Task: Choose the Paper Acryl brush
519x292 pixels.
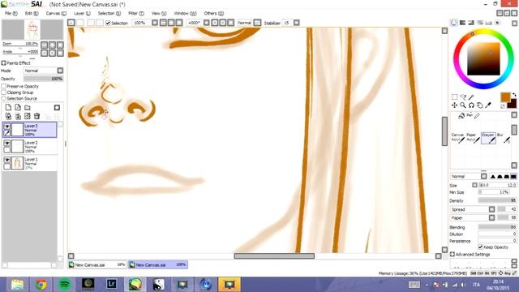Action: (x=473, y=138)
